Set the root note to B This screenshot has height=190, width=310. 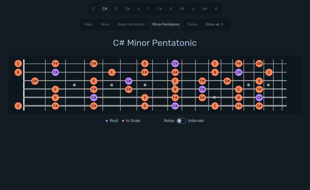[x=216, y=9]
